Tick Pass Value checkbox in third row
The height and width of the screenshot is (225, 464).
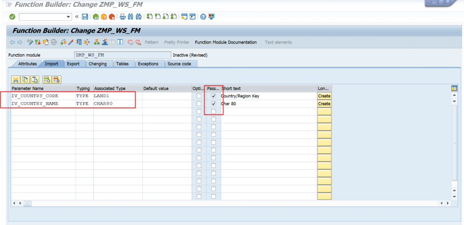[x=214, y=112]
